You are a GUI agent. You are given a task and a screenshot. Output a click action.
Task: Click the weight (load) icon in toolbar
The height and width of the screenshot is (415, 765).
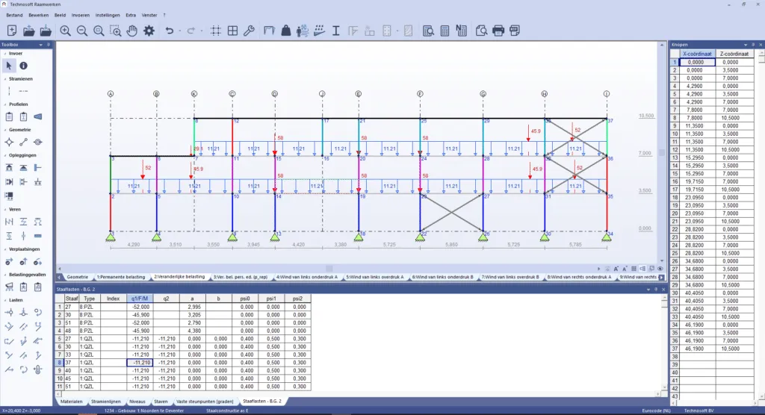point(286,31)
